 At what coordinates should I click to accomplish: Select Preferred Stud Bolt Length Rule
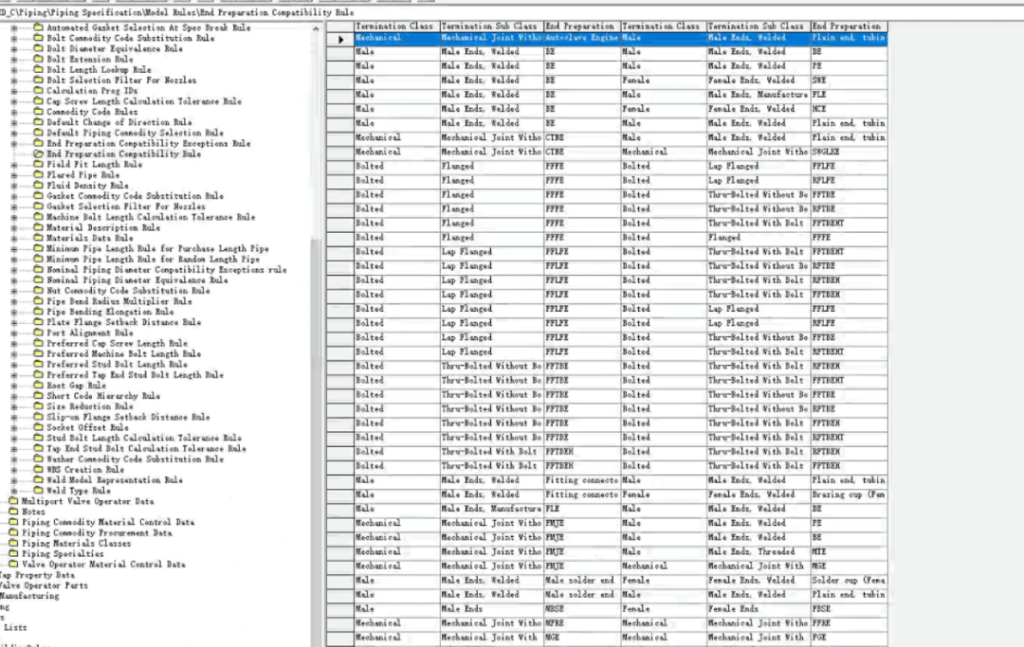(x=117, y=364)
